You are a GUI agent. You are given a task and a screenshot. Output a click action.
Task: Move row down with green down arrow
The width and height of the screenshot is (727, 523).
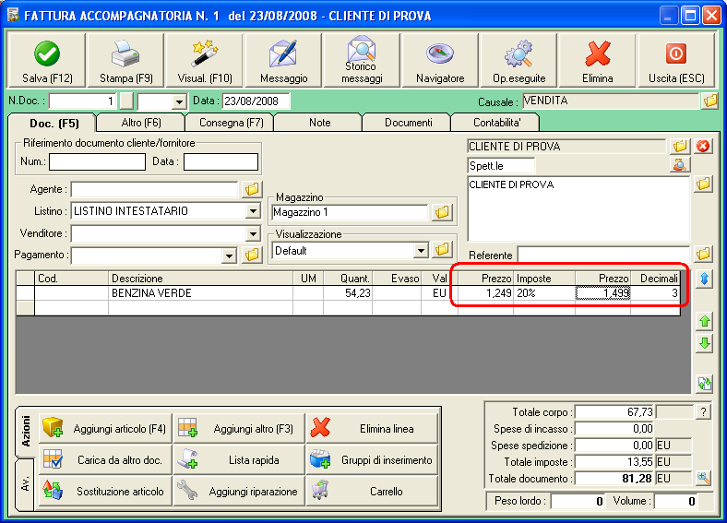click(x=704, y=343)
